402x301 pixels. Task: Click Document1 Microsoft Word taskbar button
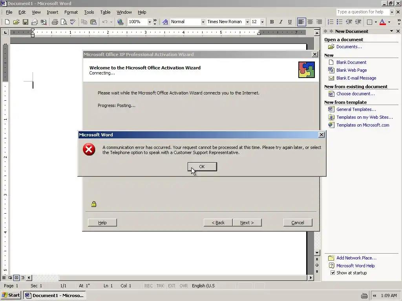[x=54, y=296]
